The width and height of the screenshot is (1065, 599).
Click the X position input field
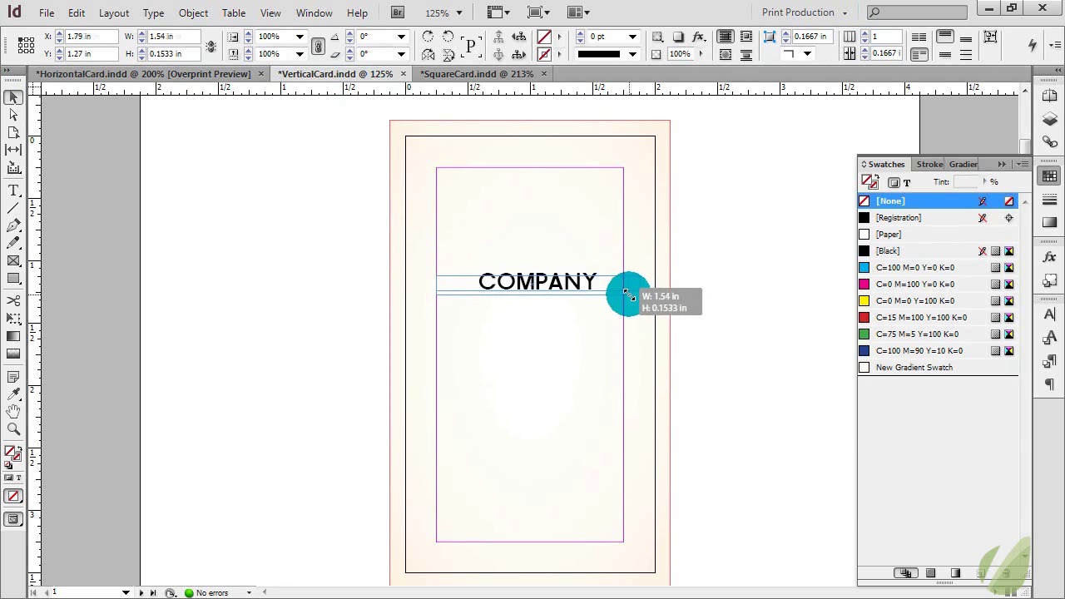pos(90,37)
